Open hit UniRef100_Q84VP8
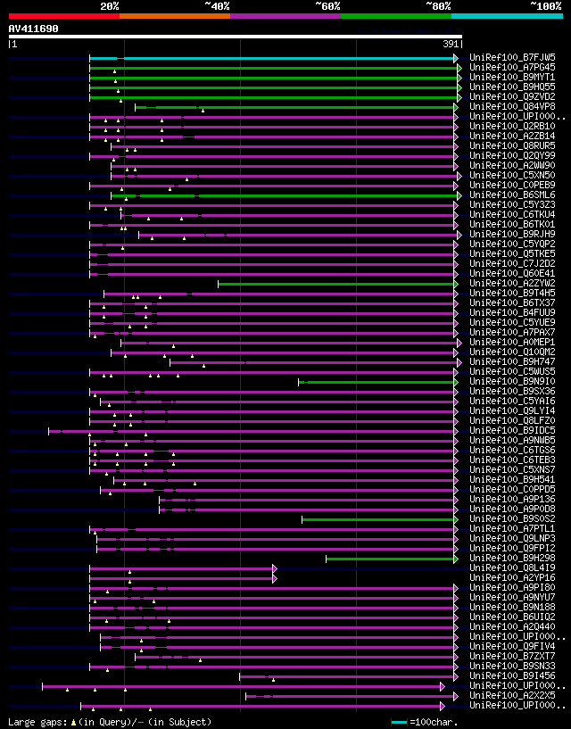This screenshot has width=571, height=729. [512, 106]
